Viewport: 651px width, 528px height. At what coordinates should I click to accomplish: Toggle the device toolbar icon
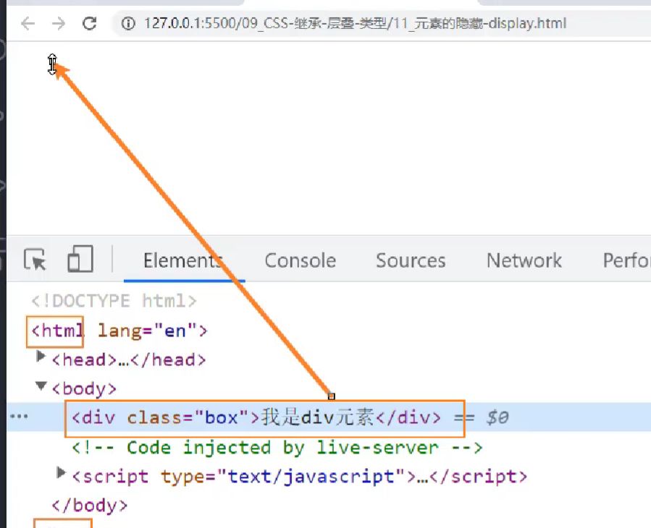click(80, 259)
